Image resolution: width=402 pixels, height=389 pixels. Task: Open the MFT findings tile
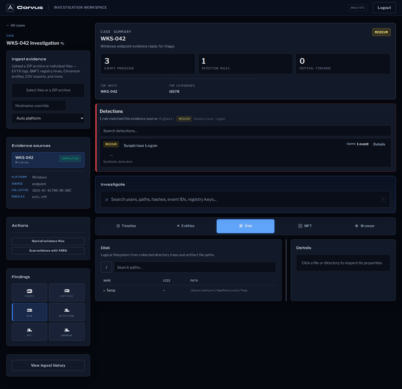(29, 332)
